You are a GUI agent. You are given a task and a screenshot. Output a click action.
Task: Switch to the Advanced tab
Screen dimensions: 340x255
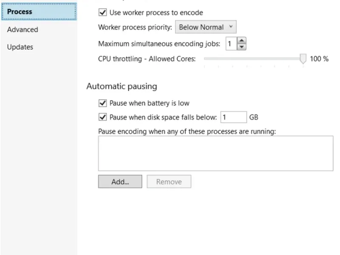coord(23,30)
